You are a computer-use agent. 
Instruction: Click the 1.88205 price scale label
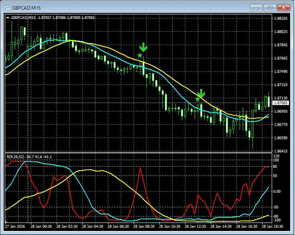(281, 19)
